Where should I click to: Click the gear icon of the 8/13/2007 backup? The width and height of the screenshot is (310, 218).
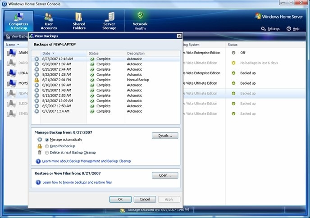(36, 95)
